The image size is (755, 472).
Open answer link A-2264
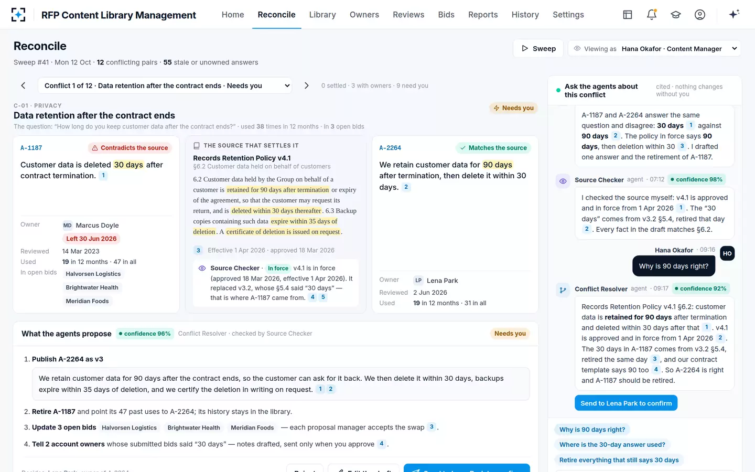click(390, 148)
